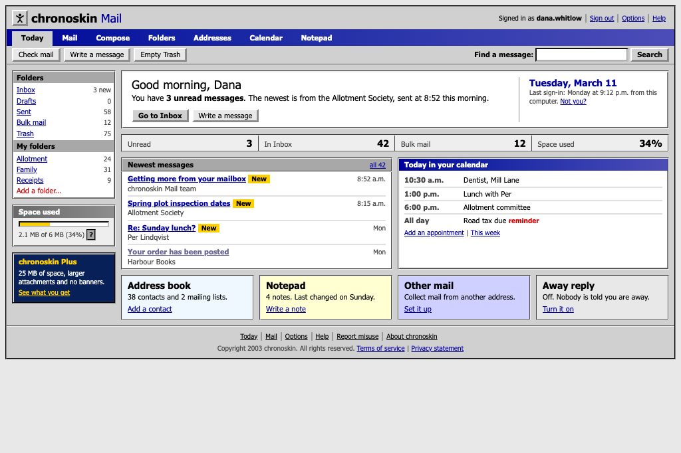Click Add an appointment link
Viewport: 681px width, 453px height.
pyautogui.click(x=434, y=233)
